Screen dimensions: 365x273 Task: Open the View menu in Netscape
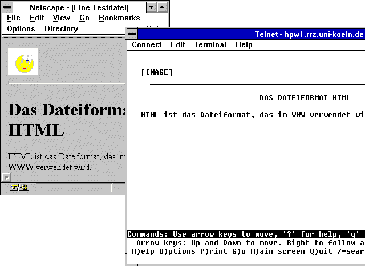tap(62, 18)
